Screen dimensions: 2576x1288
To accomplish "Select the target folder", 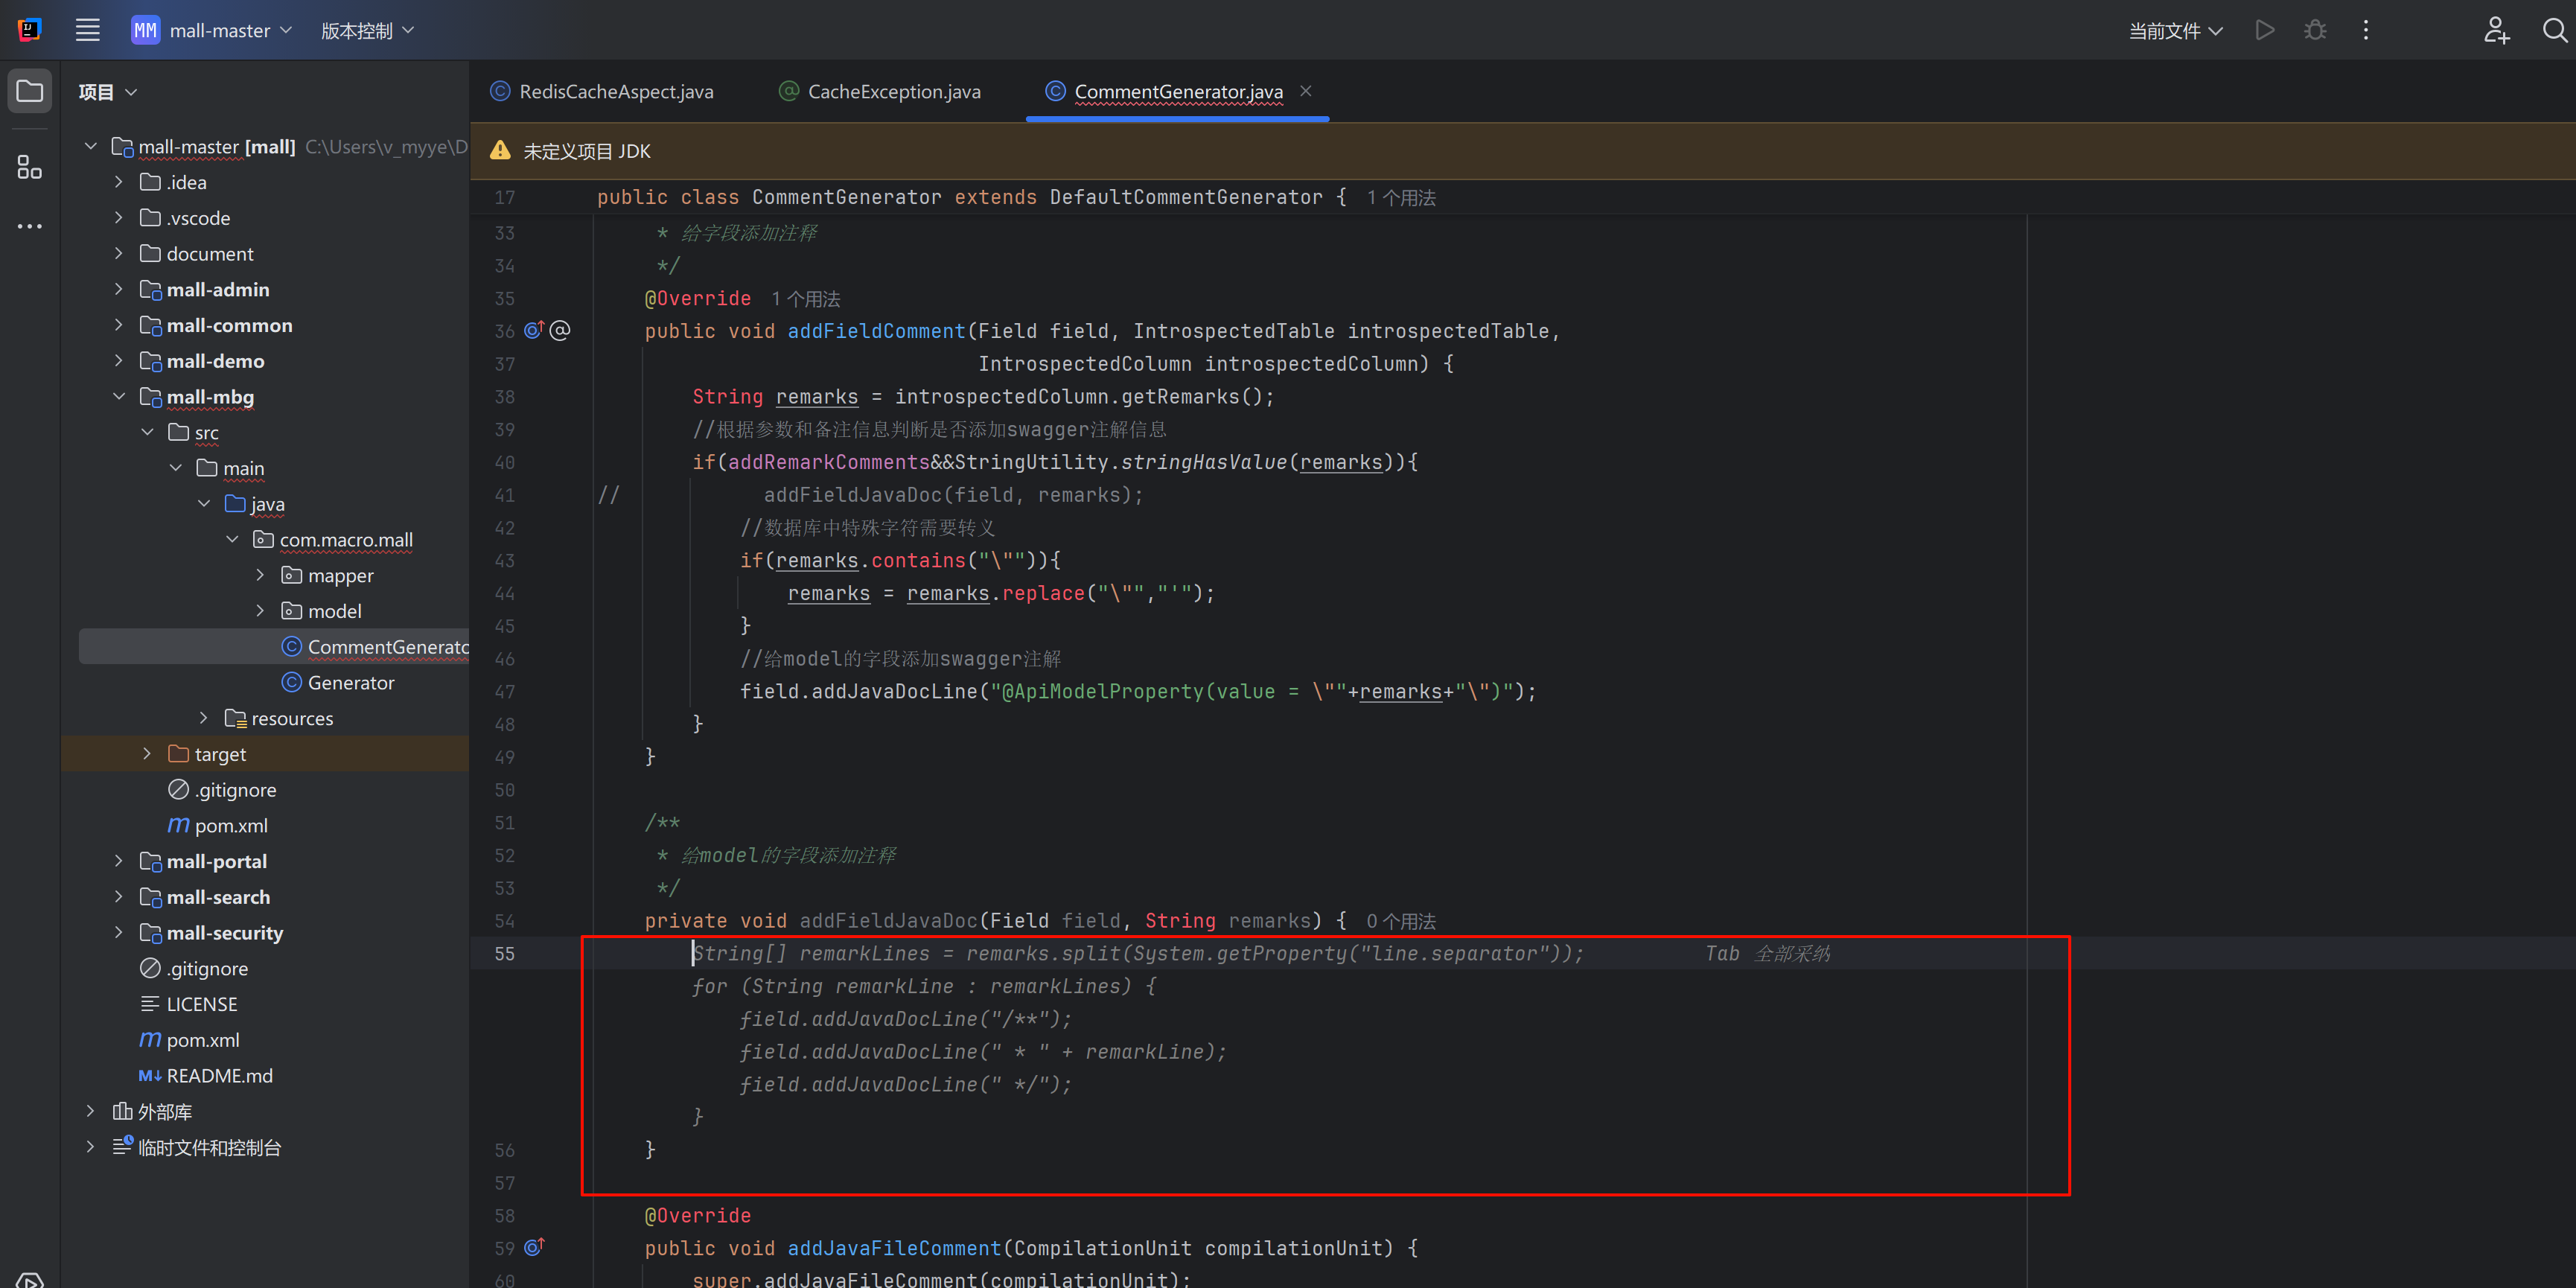I will (219, 754).
